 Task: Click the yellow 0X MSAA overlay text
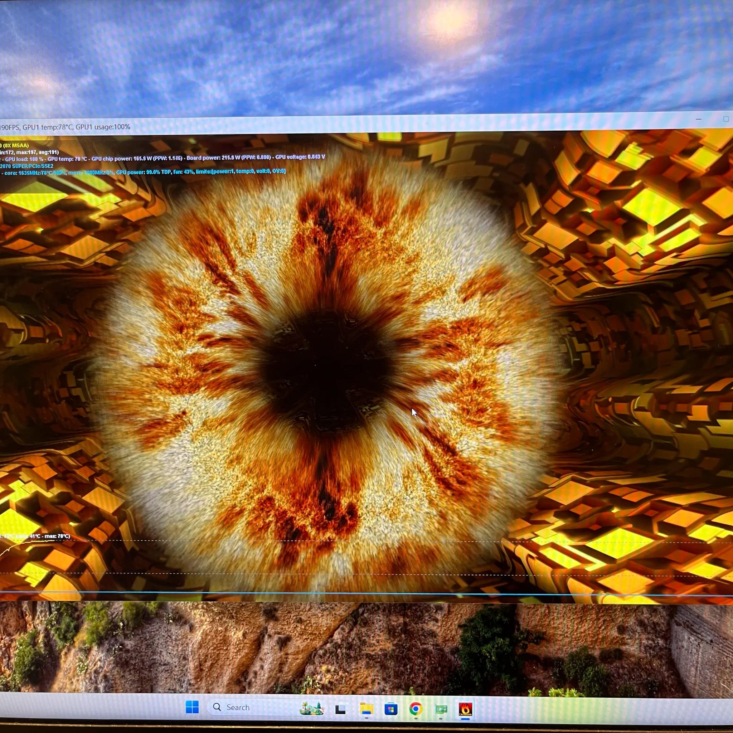[x=15, y=146]
